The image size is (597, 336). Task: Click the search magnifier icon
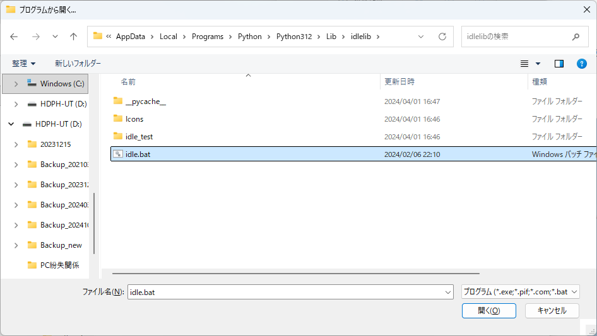(x=576, y=37)
